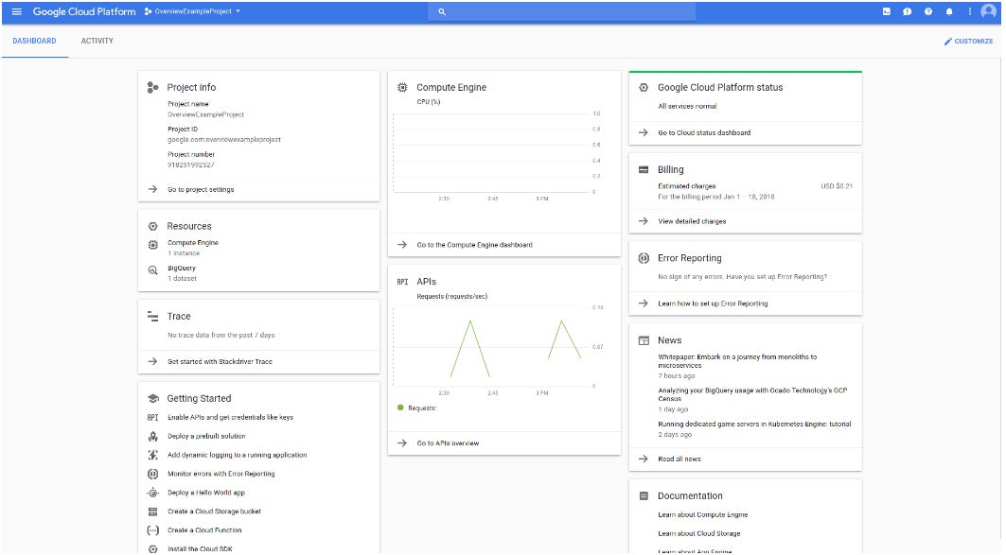This screenshot has width=1006, height=555.
Task: Open the notifications bell icon
Action: coord(949,11)
